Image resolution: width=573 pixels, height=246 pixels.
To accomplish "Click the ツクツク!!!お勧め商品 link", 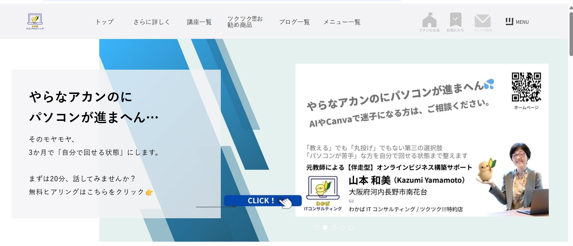I will 245,22.
